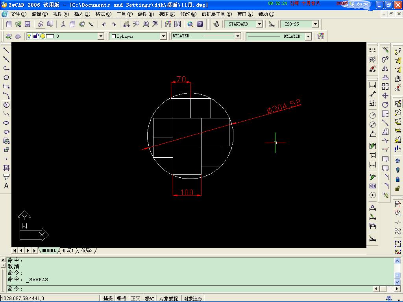The height and width of the screenshot is (302, 403).
Task: Select the Line drawing tool
Action: [6, 50]
